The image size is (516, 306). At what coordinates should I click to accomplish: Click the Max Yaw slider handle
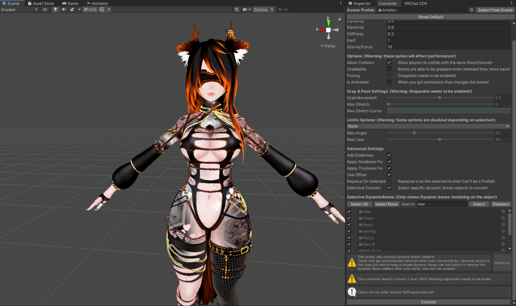click(x=439, y=140)
